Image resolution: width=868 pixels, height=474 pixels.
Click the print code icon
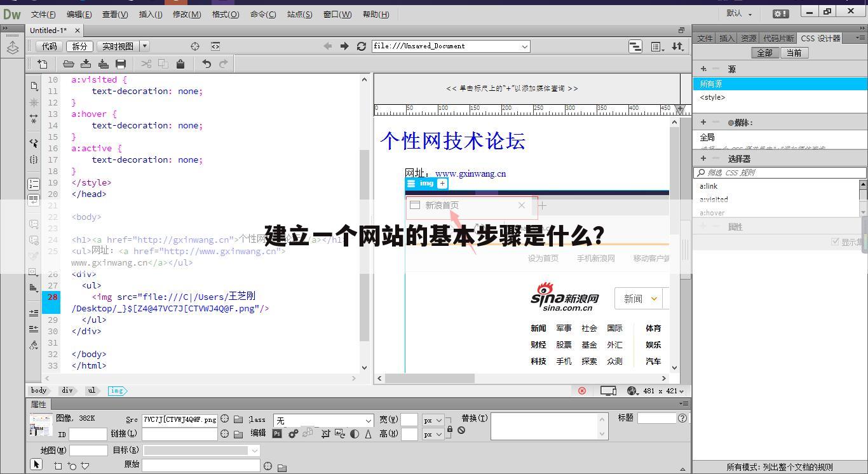coord(121,64)
